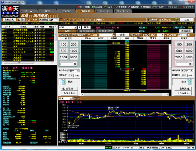Select second board layout icon
The height and width of the screenshot is (151, 196).
click(178, 20)
